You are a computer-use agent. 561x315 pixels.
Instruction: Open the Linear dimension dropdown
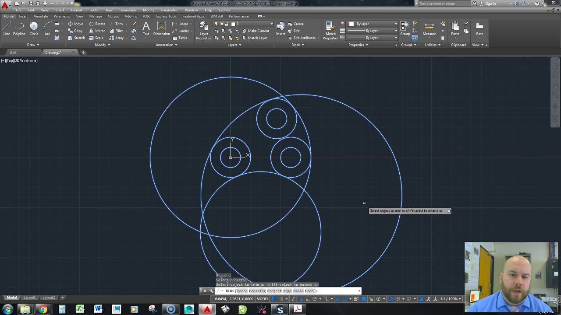point(192,24)
